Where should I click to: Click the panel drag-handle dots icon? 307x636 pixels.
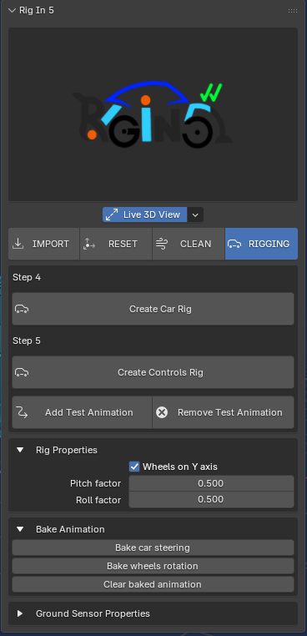point(292,11)
